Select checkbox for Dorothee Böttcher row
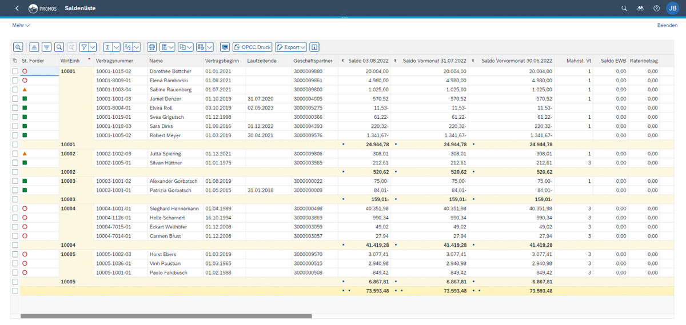This screenshot has height=325, width=686. click(15, 71)
